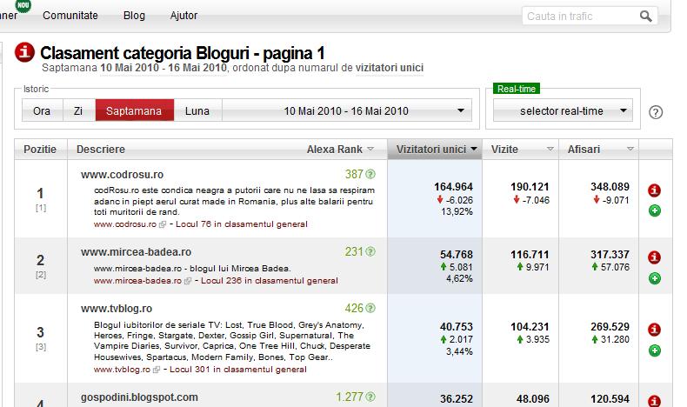Viewport: 687px width, 407px height.
Task: Click the red info icon beside page title
Action: (24, 51)
